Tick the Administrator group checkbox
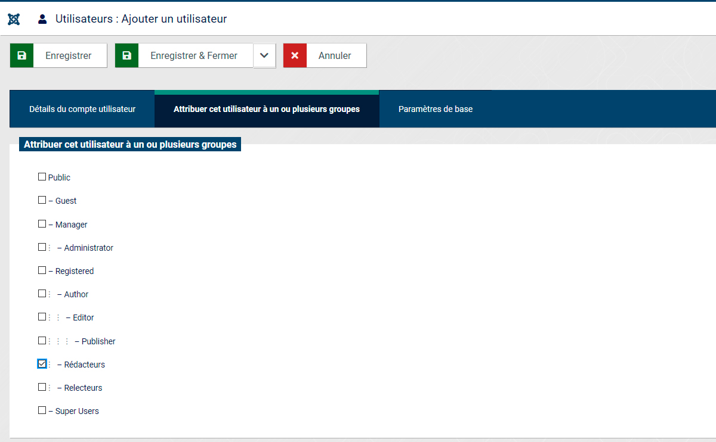 tap(42, 247)
